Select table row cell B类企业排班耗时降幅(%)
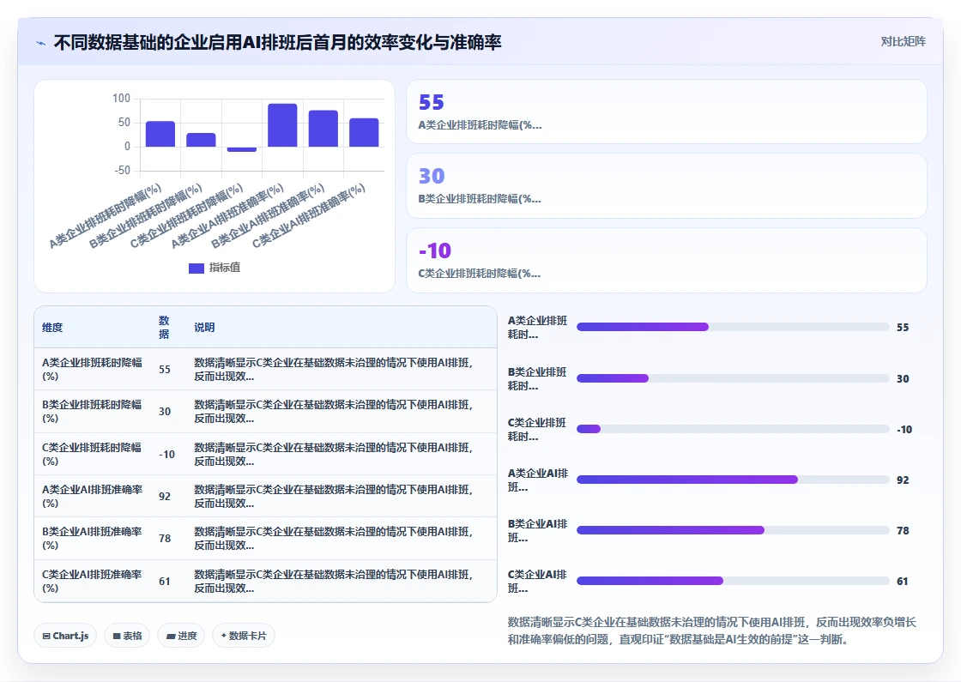961x682 pixels. [x=92, y=411]
